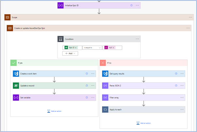Open help for Update a record
The width and height of the screenshot is (197, 132).
click(87, 86)
